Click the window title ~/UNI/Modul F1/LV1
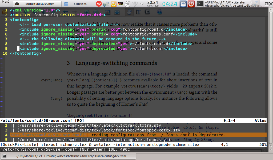 coord(234,4)
